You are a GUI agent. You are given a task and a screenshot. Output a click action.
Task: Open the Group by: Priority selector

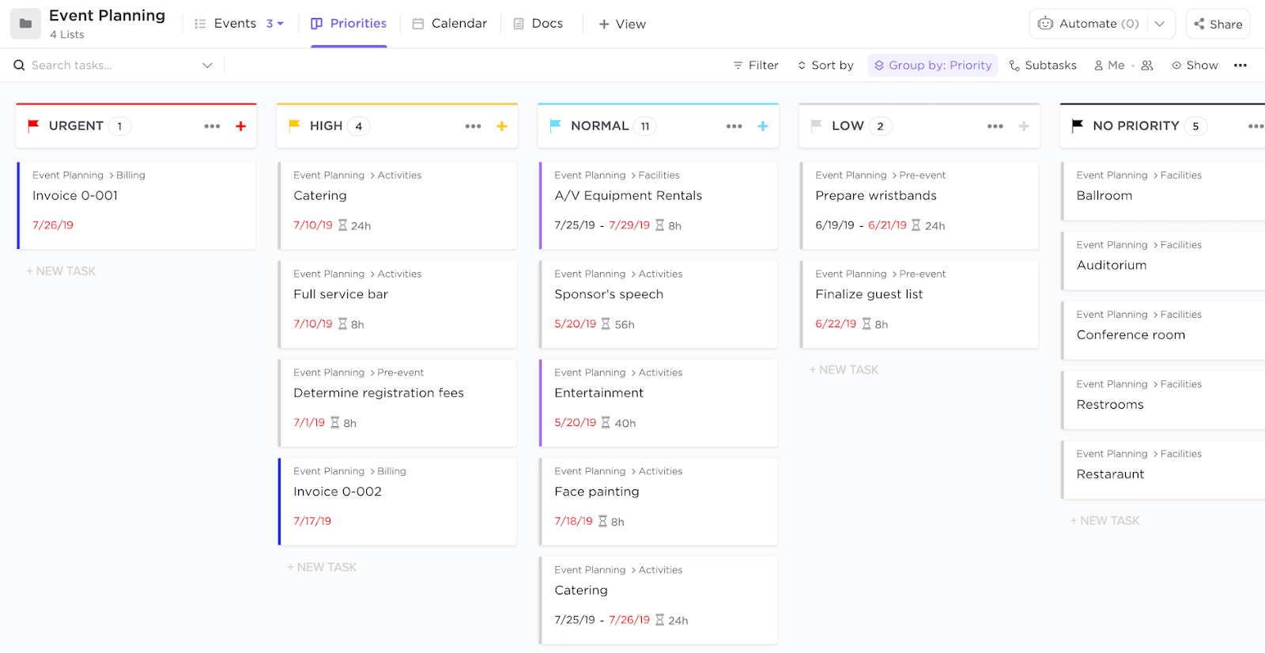click(933, 66)
